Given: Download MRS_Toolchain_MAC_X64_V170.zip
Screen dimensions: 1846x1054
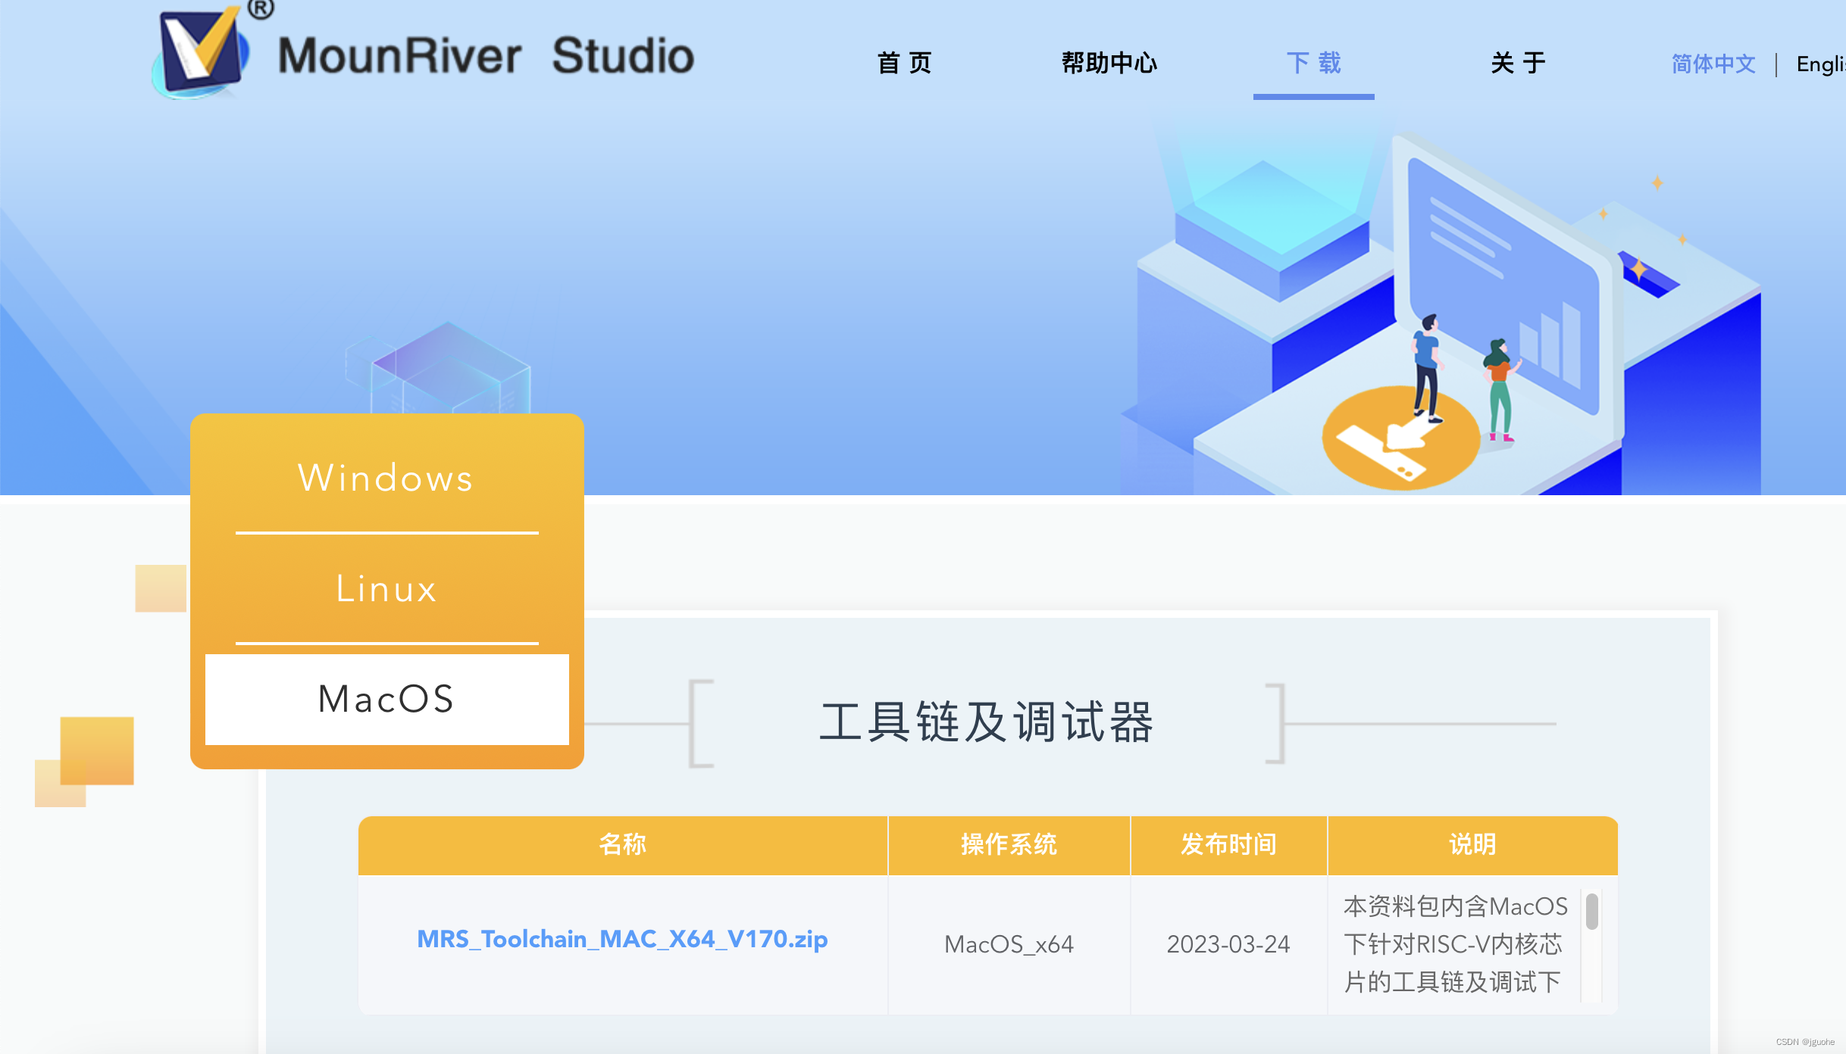Looking at the screenshot, I should (x=621, y=939).
